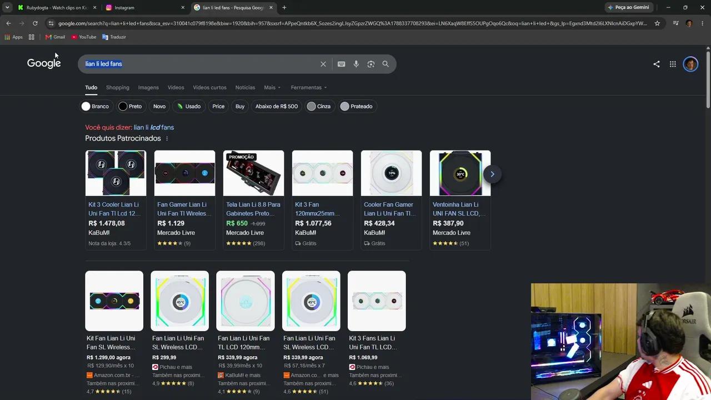Open the Apps shortcut in bookmarks bar
The width and height of the screenshot is (711, 400).
(13, 37)
